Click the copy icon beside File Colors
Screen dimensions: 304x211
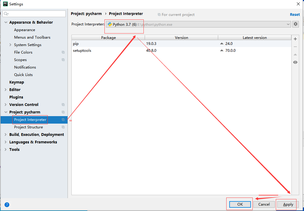[x=63, y=52]
